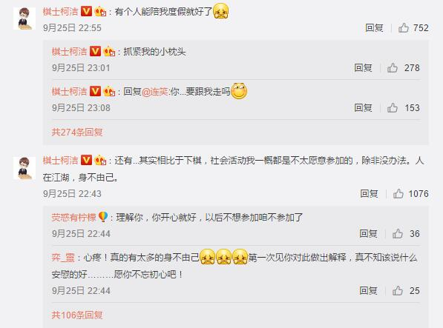
Task: Click 棋士柯洁's avatar on first comment
Action: point(24,18)
